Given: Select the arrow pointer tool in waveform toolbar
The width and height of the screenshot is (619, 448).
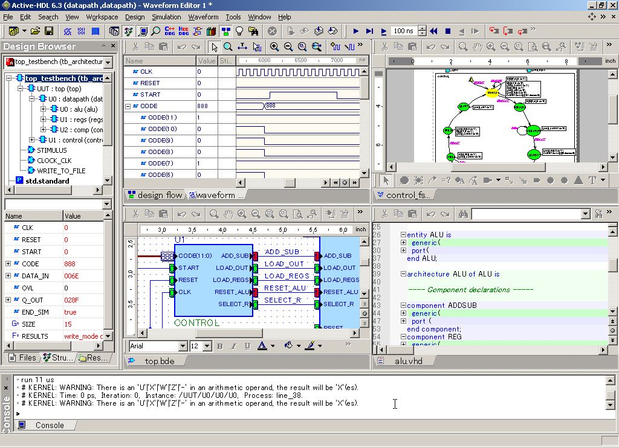Looking at the screenshot, I should pyautogui.click(x=214, y=46).
